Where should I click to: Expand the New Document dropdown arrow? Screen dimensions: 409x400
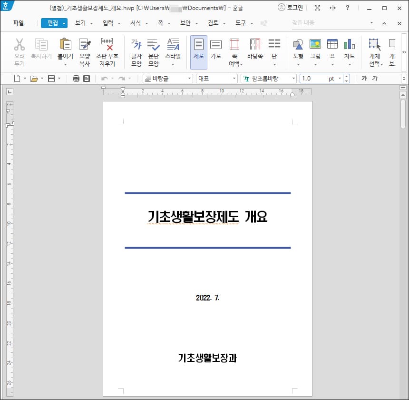point(25,78)
